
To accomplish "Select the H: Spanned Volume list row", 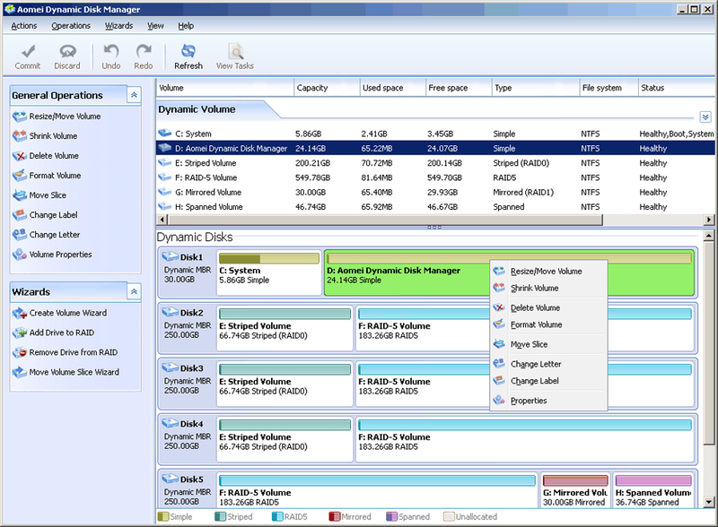I will [x=435, y=207].
